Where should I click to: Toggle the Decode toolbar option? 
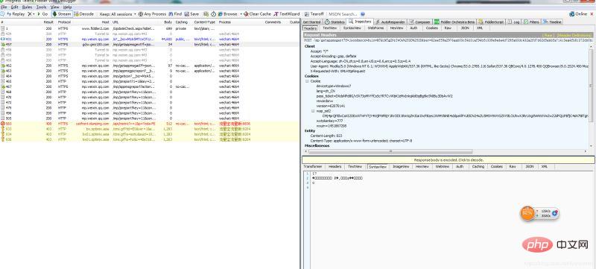pos(84,14)
